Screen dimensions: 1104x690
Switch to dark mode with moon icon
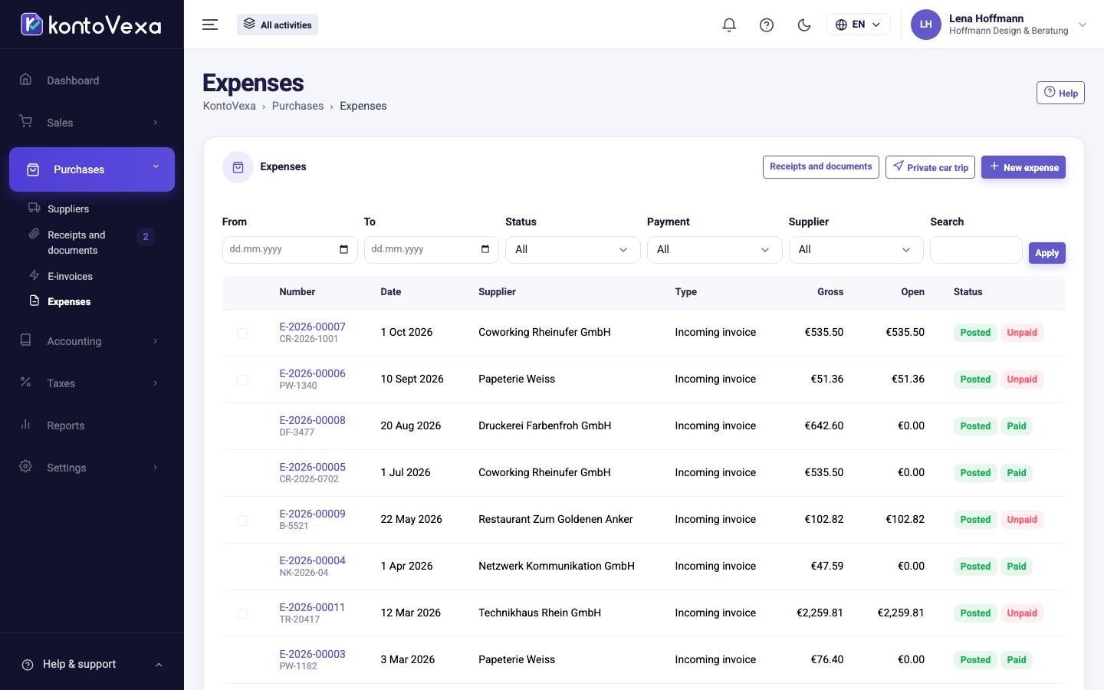click(x=804, y=25)
